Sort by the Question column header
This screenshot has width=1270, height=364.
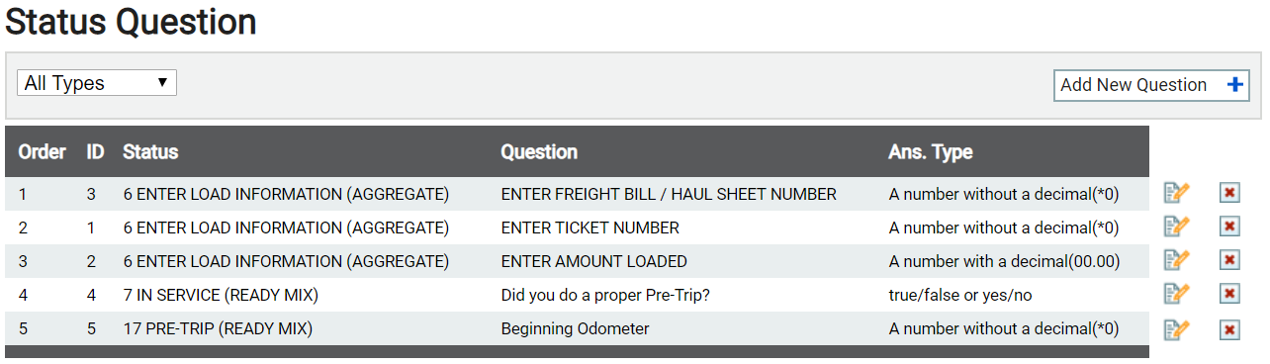coord(539,151)
